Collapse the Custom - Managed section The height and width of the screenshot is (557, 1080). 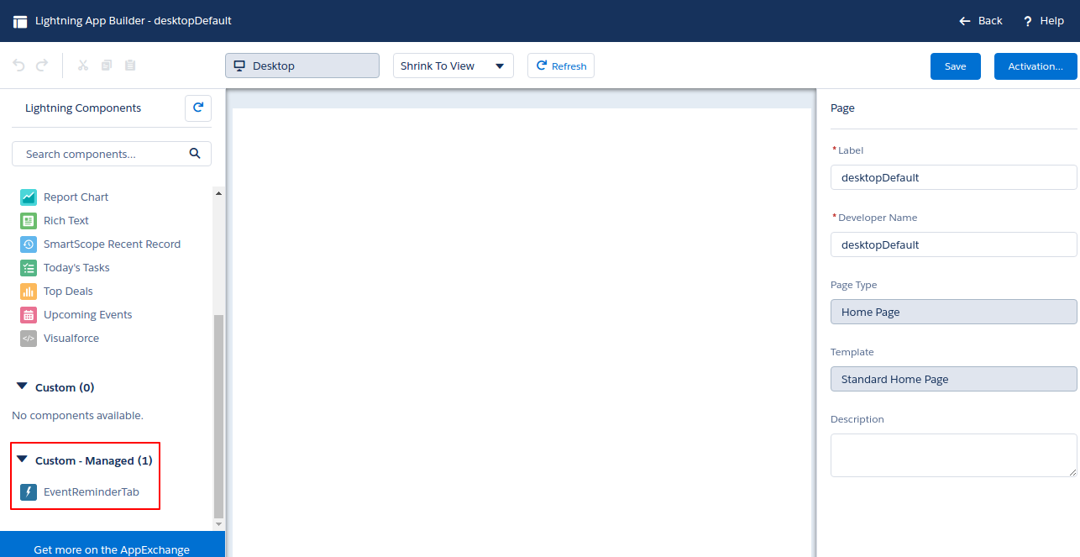tap(23, 460)
